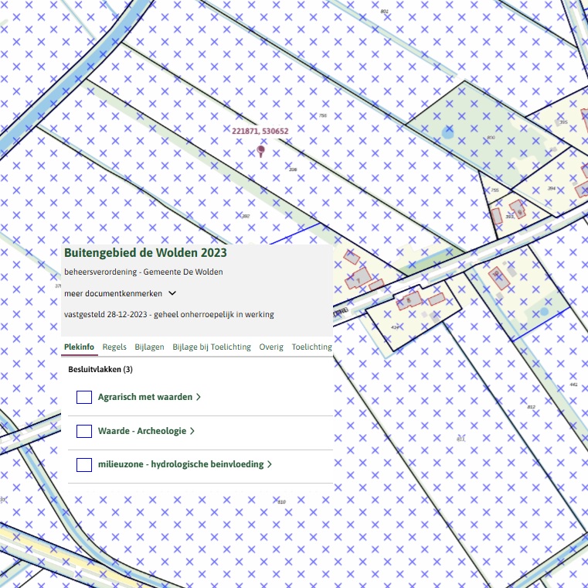Open the Bijlagen tab
Screen dimensions: 588x588
pyautogui.click(x=149, y=347)
